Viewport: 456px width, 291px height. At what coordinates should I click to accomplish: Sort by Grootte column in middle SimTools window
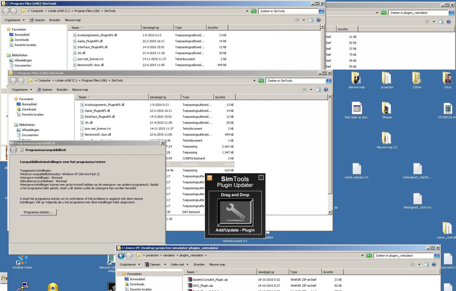pyautogui.click(x=224, y=97)
